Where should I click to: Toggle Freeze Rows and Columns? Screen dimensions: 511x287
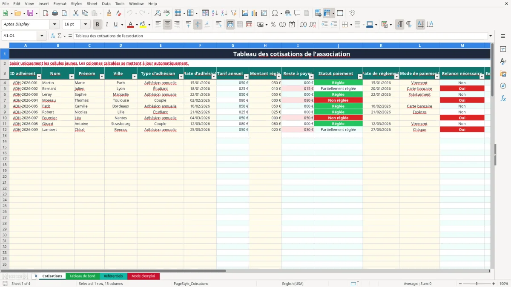tap(327, 13)
